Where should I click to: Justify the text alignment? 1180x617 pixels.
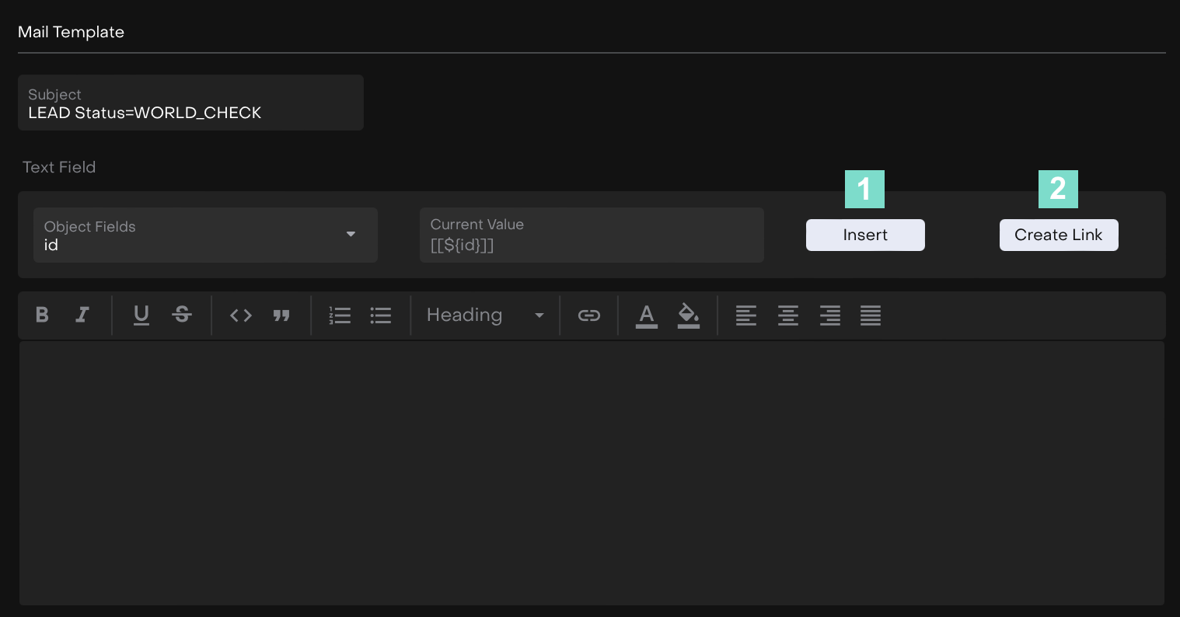871,315
